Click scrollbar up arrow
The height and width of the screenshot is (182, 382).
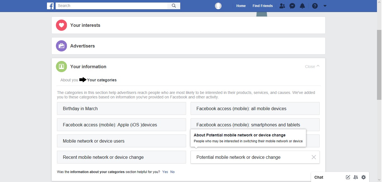click(x=379, y=2)
